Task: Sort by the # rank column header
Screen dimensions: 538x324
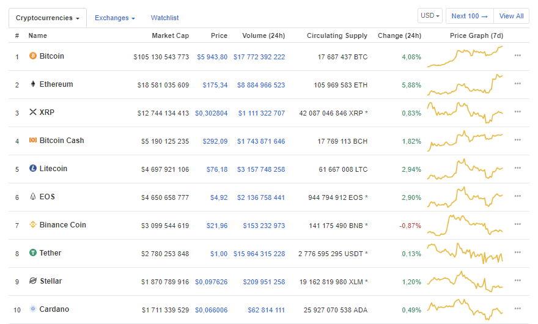Action: click(x=17, y=35)
